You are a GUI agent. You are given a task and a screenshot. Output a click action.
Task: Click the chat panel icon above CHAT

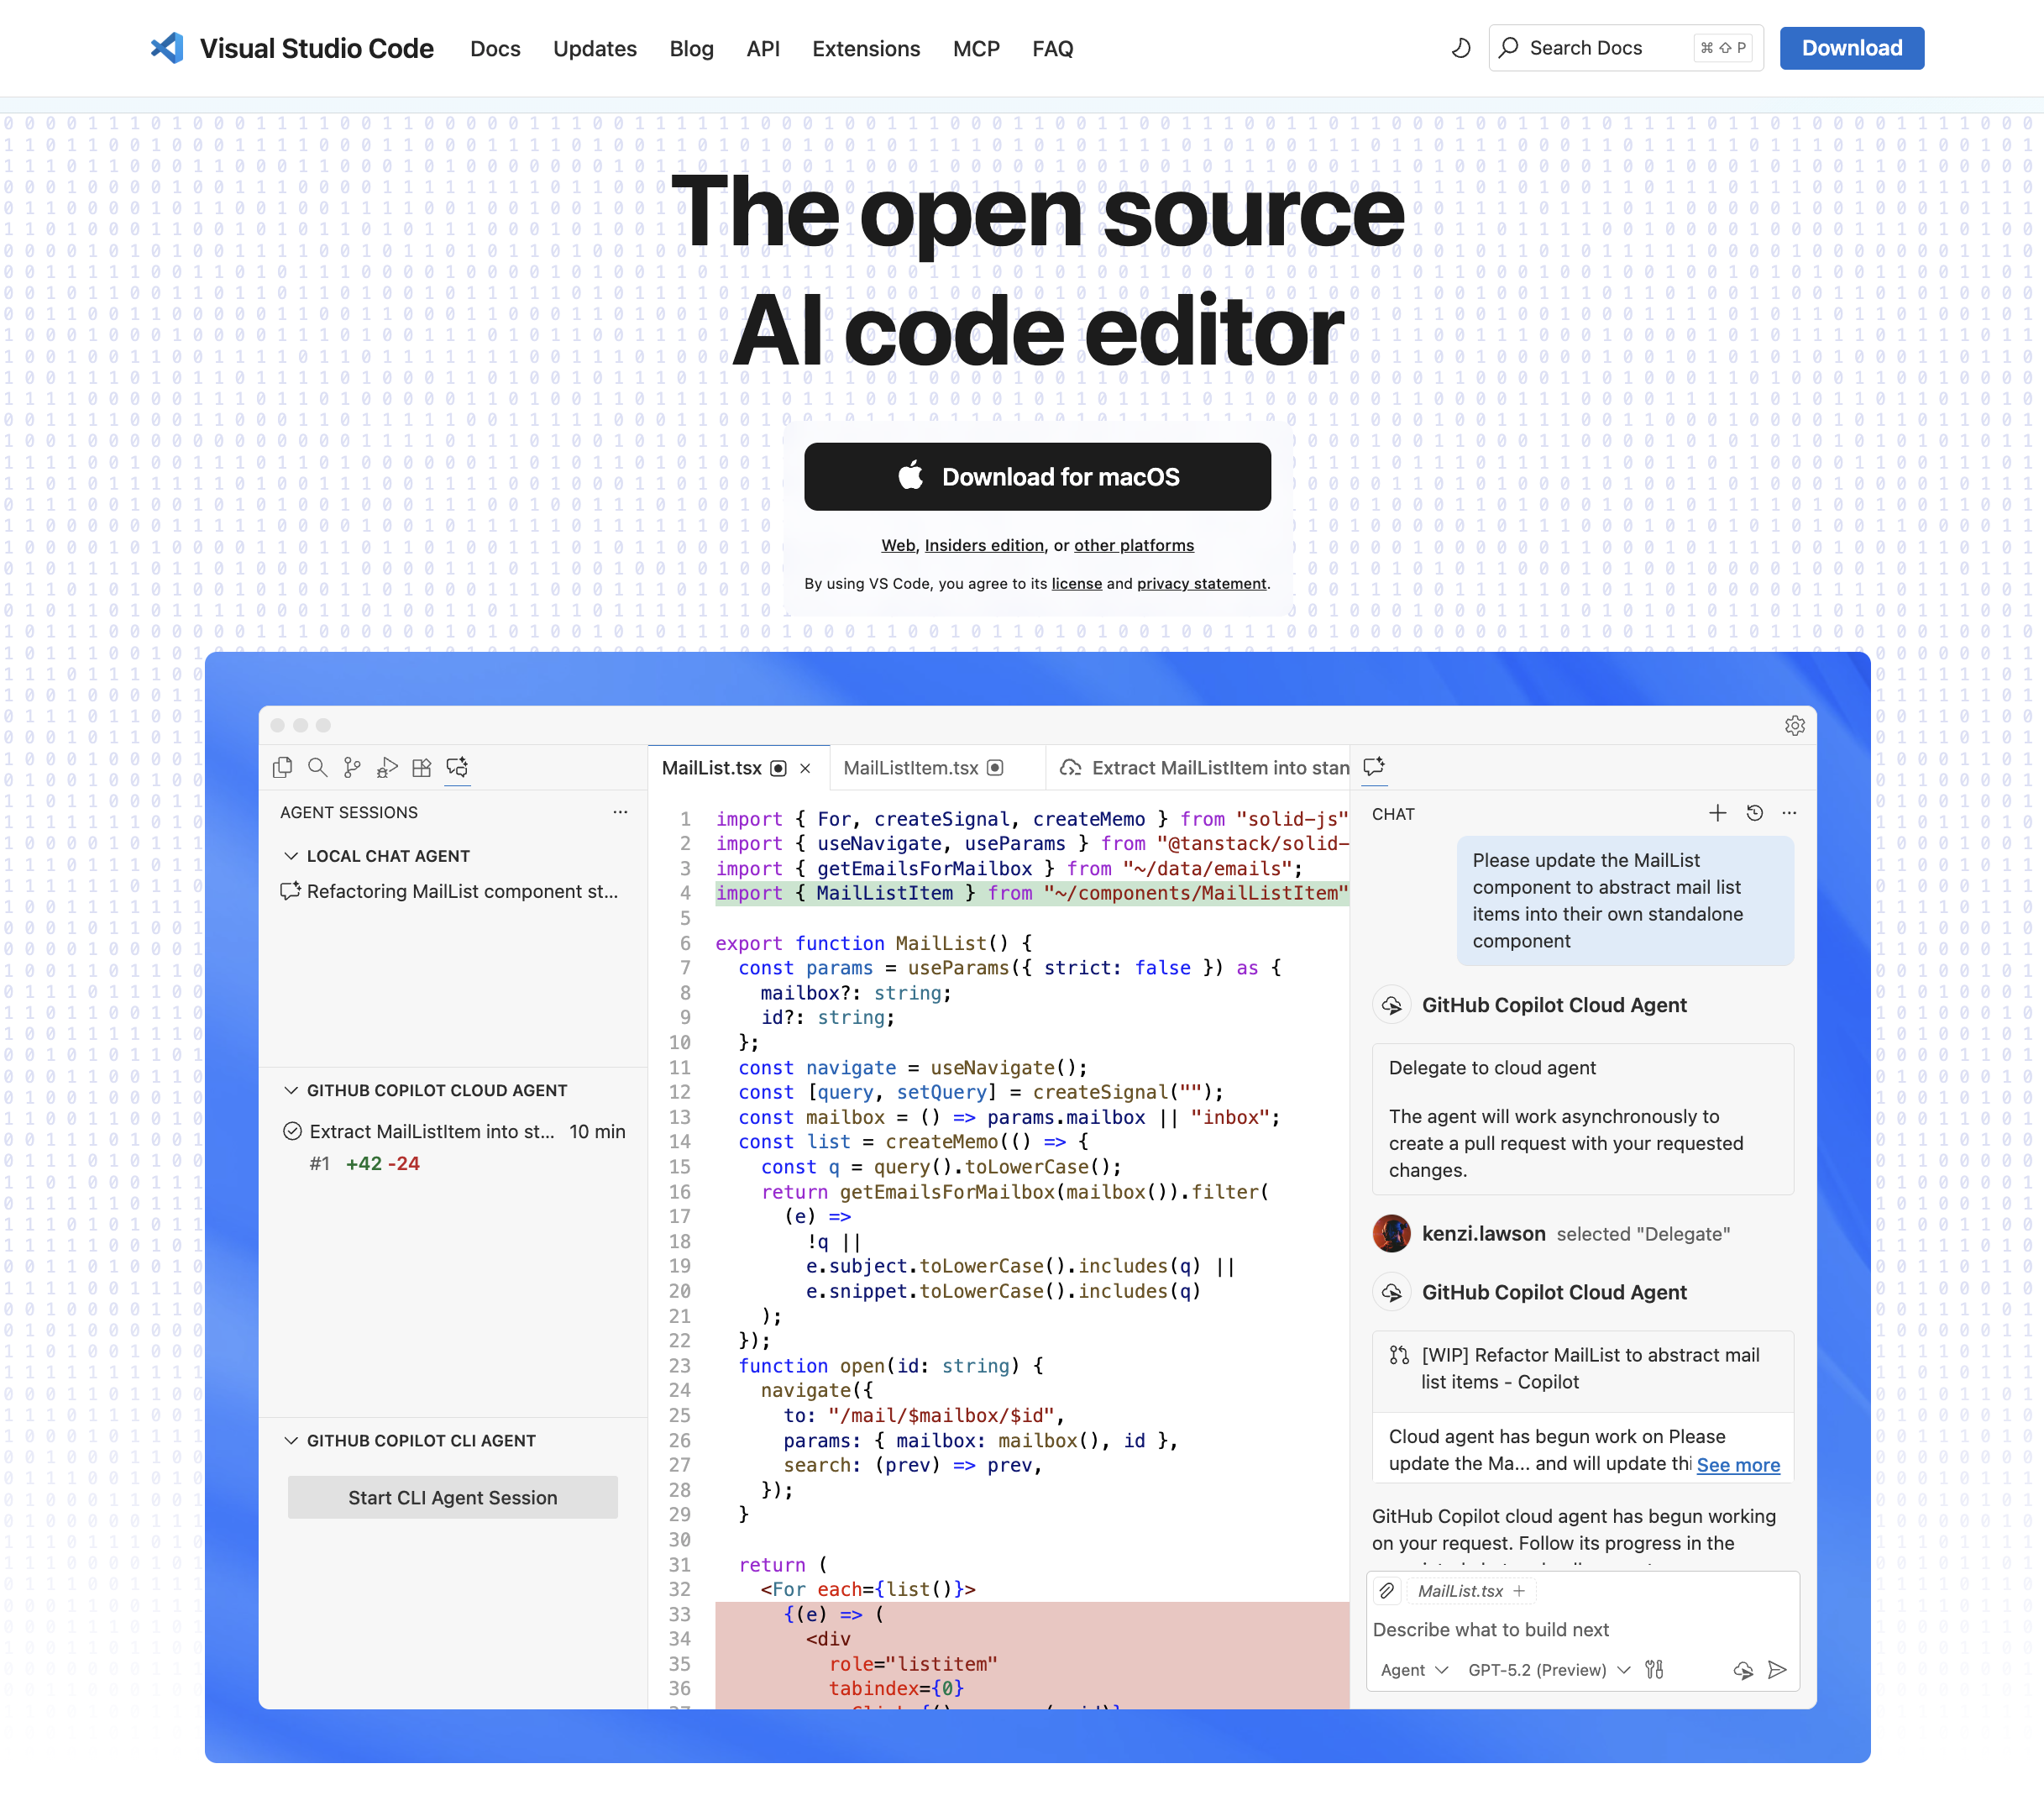pyautogui.click(x=1374, y=767)
